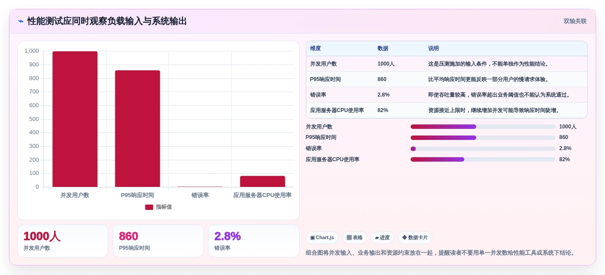This screenshot has height=275, width=605.
Task: Click the 并发用户数 progress bar
Action: click(483, 127)
